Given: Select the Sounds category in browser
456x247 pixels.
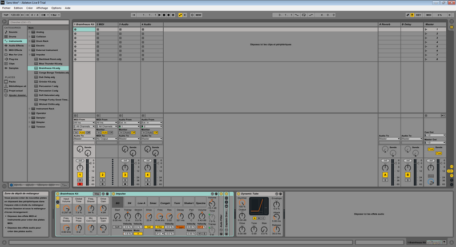Looking at the screenshot, I should click(13, 32).
